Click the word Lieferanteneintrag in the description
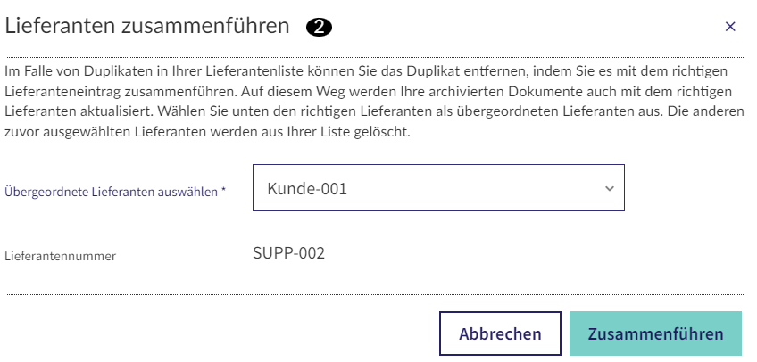This screenshot has height=362, width=757. point(62,91)
